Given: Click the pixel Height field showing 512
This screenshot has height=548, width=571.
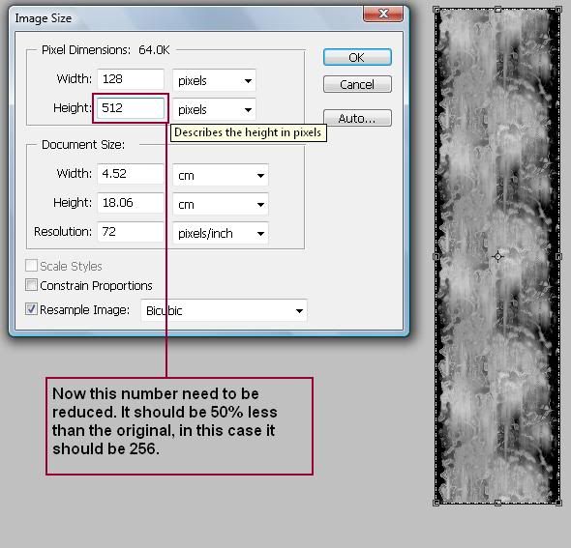Looking at the screenshot, I should (131, 108).
